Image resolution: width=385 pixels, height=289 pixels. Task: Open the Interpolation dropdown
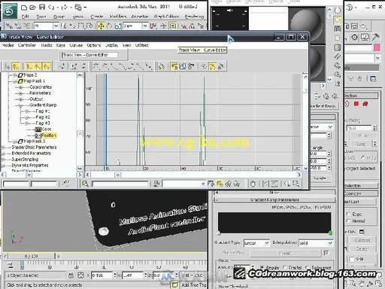[x=316, y=243]
